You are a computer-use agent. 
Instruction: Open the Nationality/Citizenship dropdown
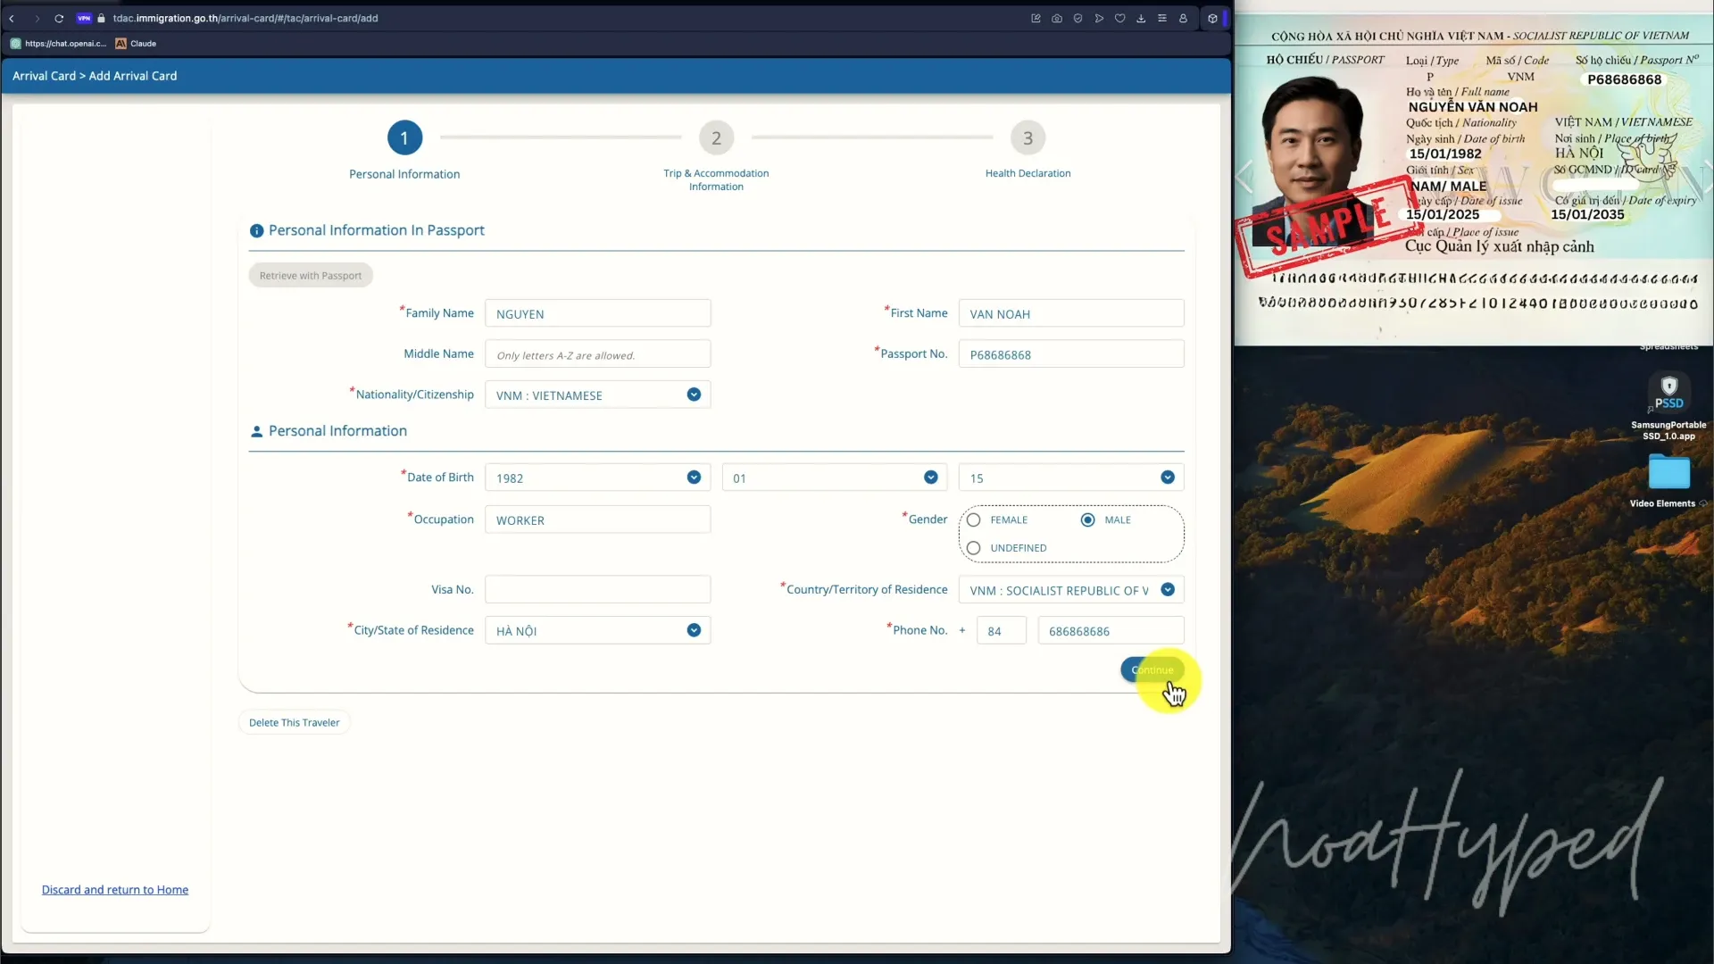598,395
